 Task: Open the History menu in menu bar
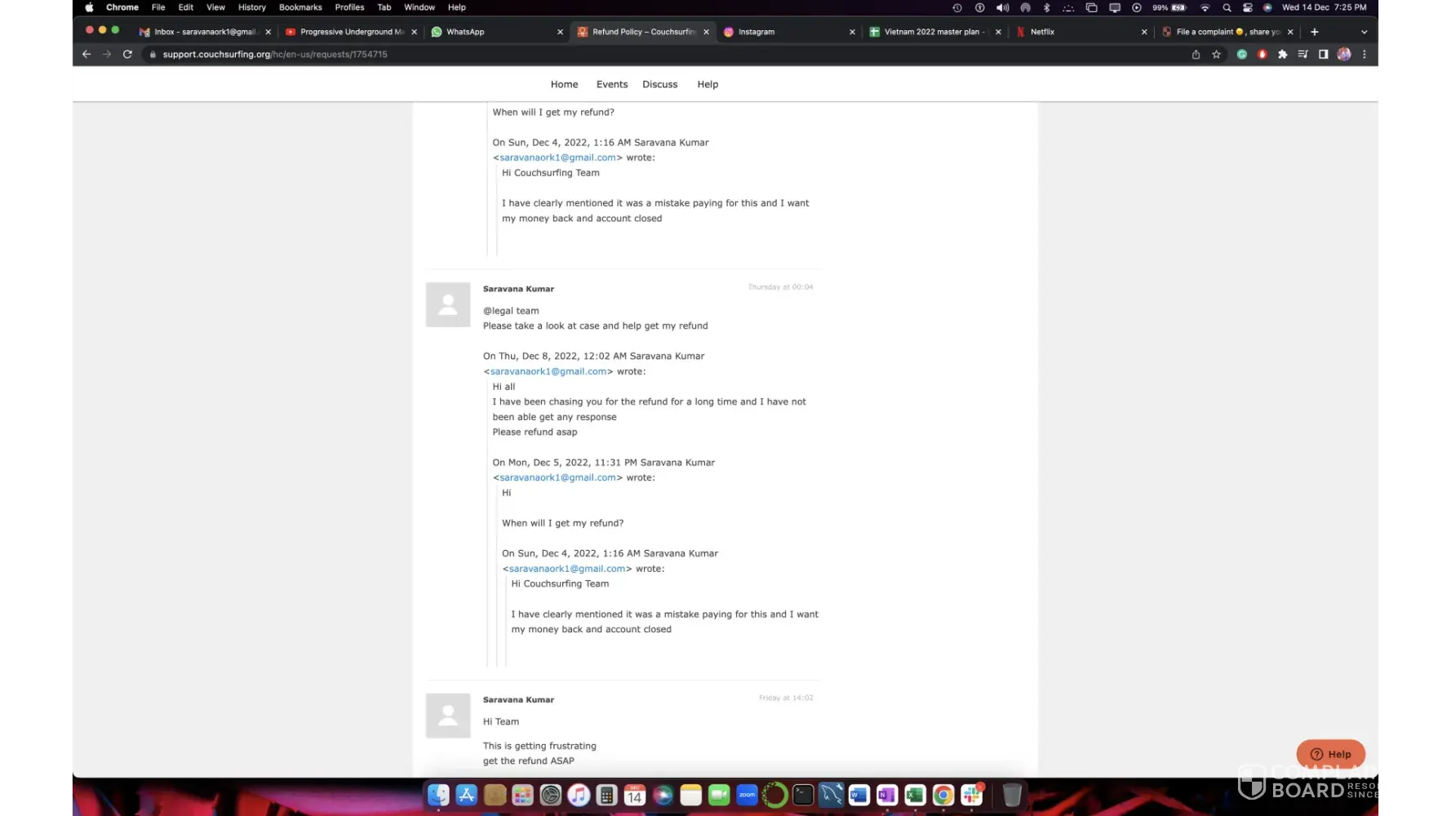[x=251, y=7]
